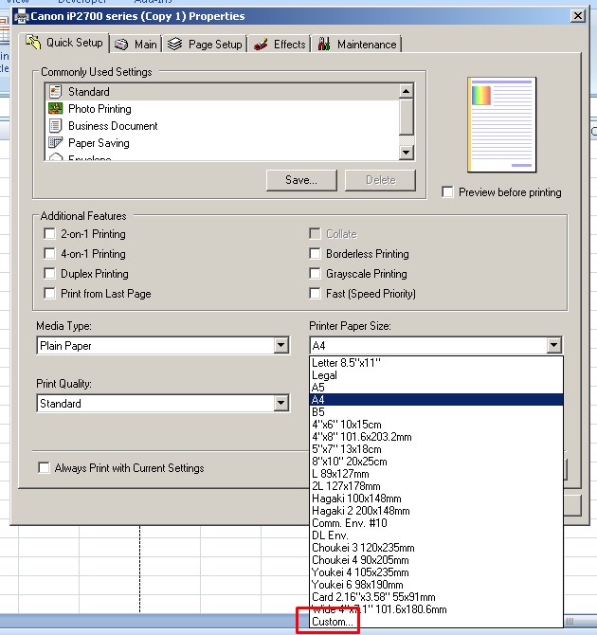Choose Youkei 4 105x235mm paper size
Viewport: 597px width, 635px height.
pos(436,572)
